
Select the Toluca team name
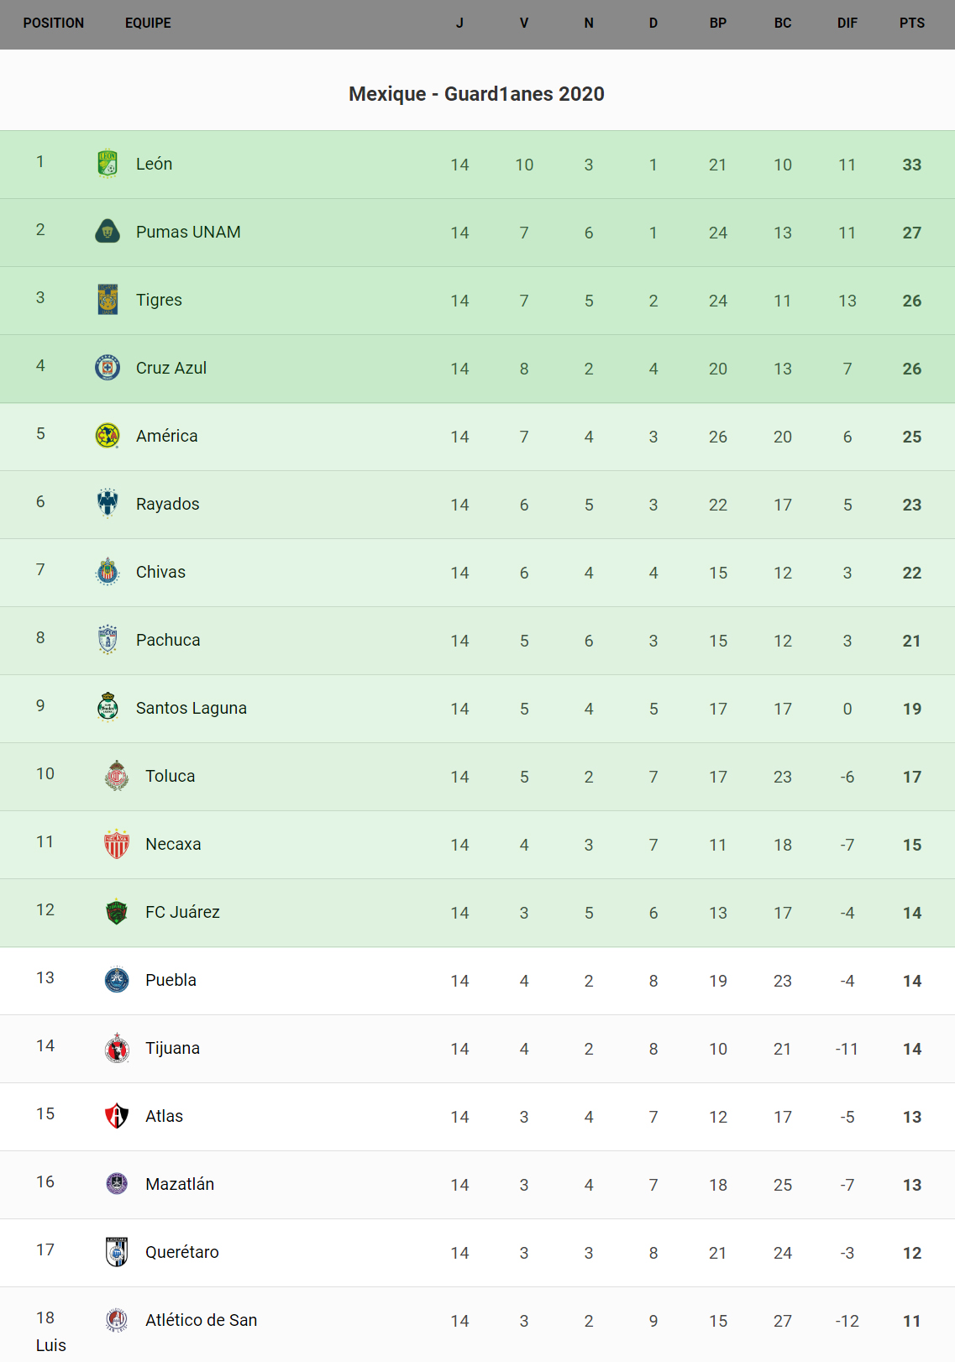pos(170,776)
